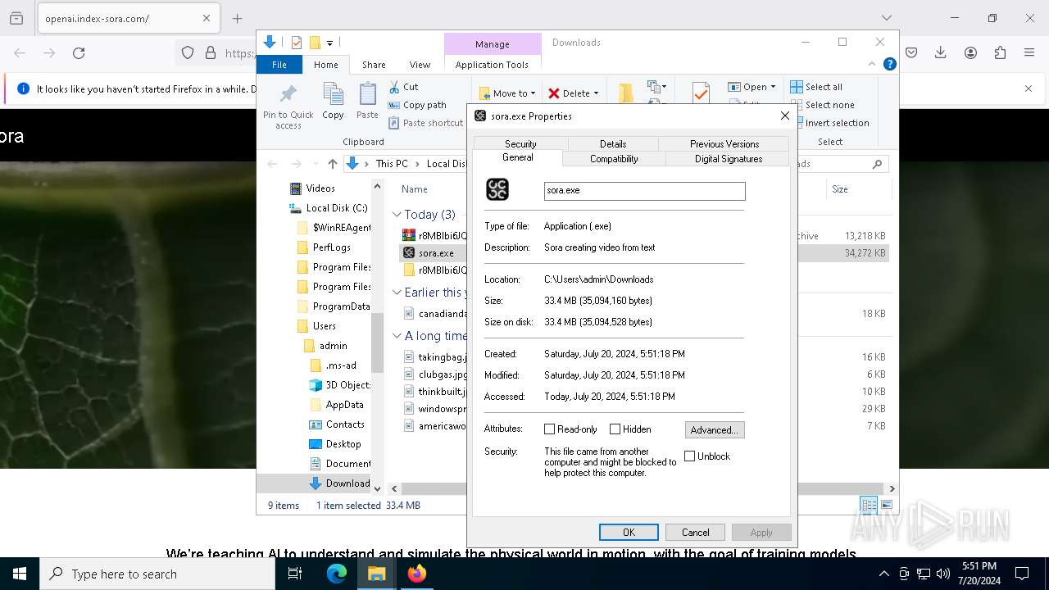1049x590 pixels.
Task: Click Properties checkmark icon in ribbon
Action: click(701, 93)
